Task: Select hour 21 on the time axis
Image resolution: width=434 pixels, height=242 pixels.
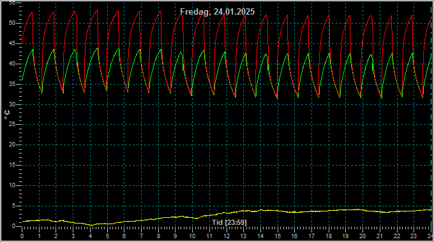Action: coord(380,236)
